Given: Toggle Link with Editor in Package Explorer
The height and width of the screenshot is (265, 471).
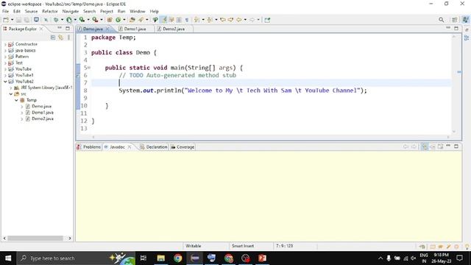Looking at the screenshot, I should (x=60, y=38).
